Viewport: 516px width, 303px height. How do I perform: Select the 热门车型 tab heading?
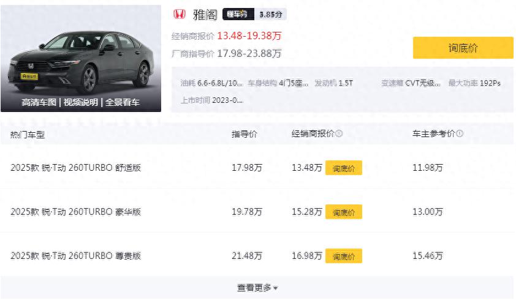coord(28,134)
